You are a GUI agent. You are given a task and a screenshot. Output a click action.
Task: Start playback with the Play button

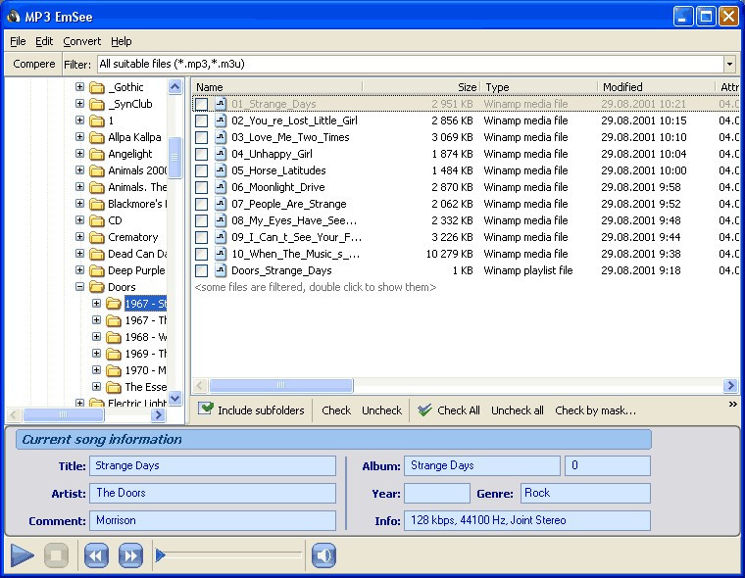pyautogui.click(x=22, y=554)
